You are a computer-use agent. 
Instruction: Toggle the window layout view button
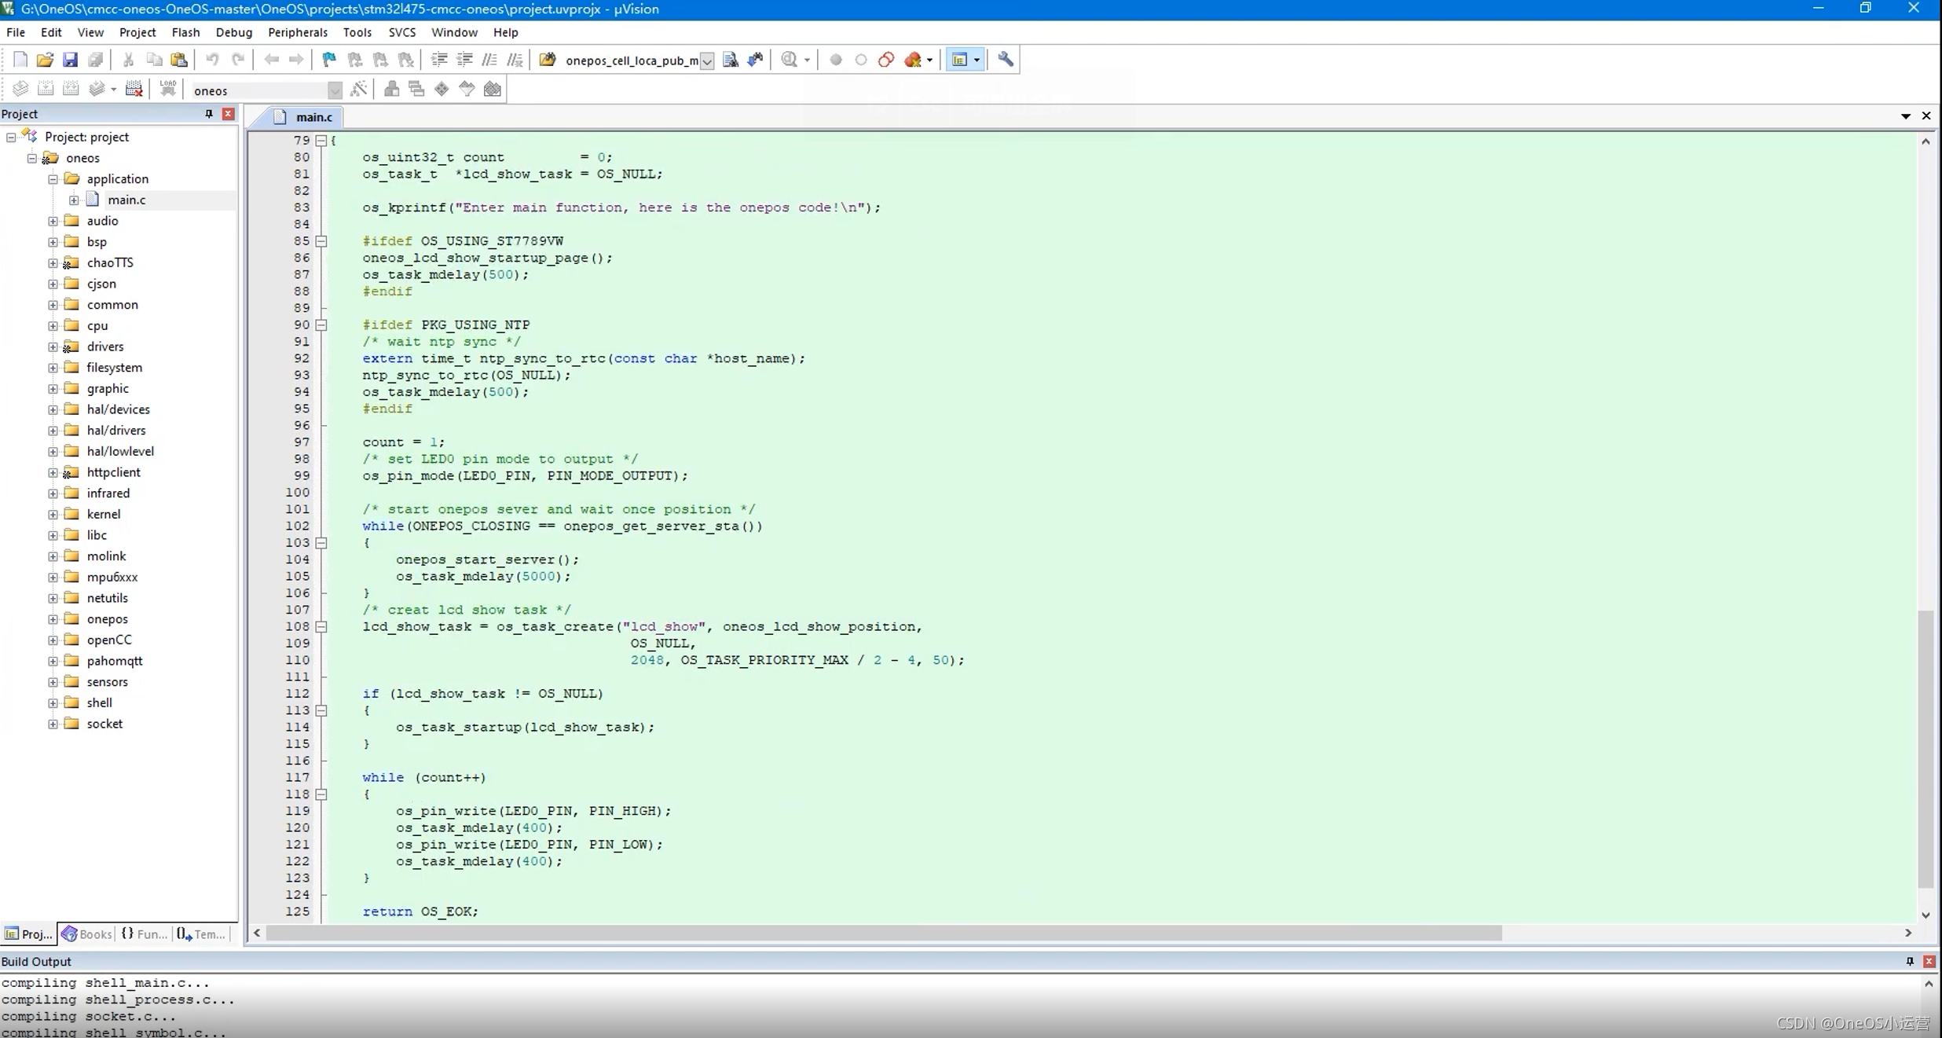point(959,60)
